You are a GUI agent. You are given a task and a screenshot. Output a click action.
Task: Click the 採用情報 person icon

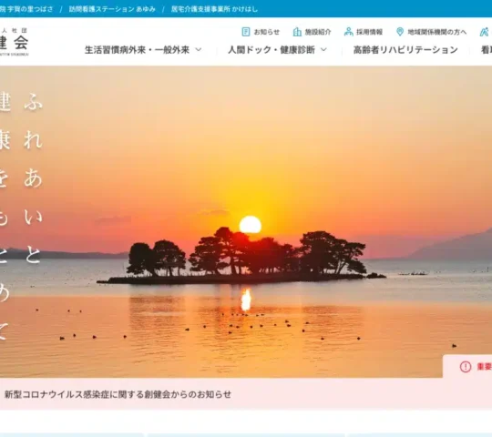348,32
